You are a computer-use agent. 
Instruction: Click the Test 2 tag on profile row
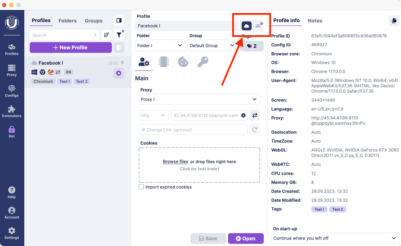click(81, 81)
